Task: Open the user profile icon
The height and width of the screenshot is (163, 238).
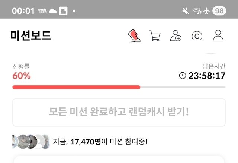Action: pos(218,36)
